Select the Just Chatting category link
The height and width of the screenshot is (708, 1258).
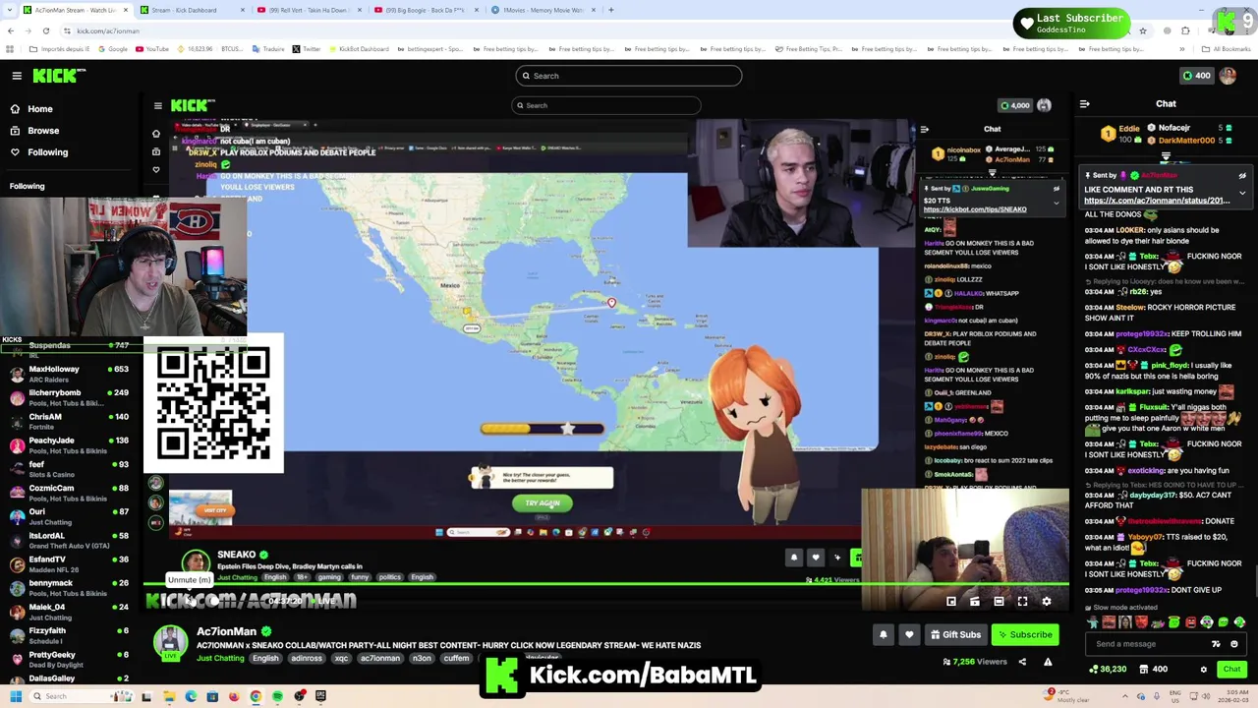[220, 658]
